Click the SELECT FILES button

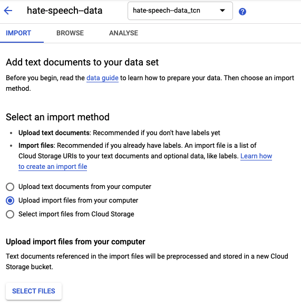[x=34, y=291]
